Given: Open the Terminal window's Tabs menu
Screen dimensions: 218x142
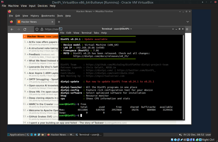Looking at the screenshot, I should pyautogui.click(x=96, y=33).
